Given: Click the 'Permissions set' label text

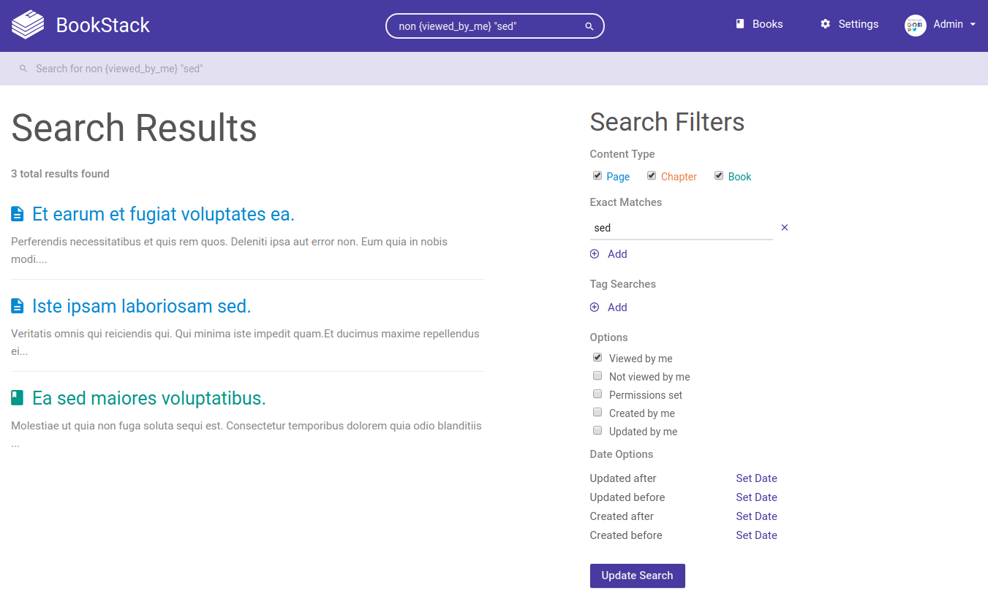Looking at the screenshot, I should point(646,395).
